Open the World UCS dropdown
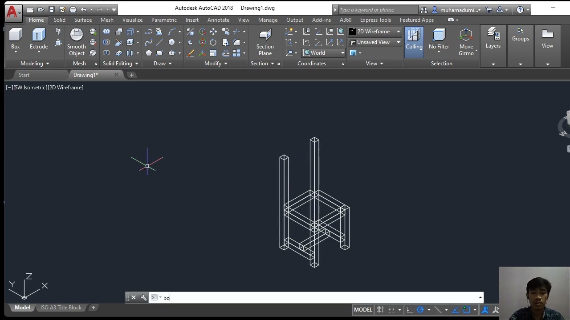Screen dimensions: 570x320 pyautogui.click(x=324, y=53)
